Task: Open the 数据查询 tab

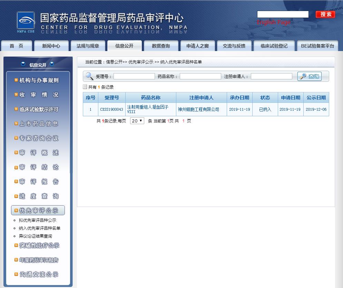Action: pos(161,46)
